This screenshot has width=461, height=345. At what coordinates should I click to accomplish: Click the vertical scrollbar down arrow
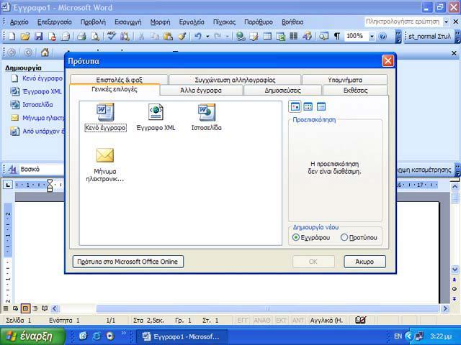455,270
